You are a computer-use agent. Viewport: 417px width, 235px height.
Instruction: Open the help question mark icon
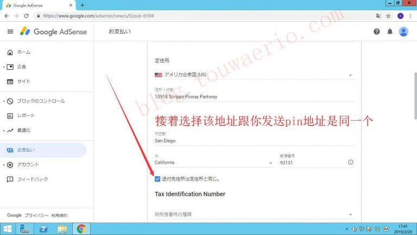[x=377, y=32]
